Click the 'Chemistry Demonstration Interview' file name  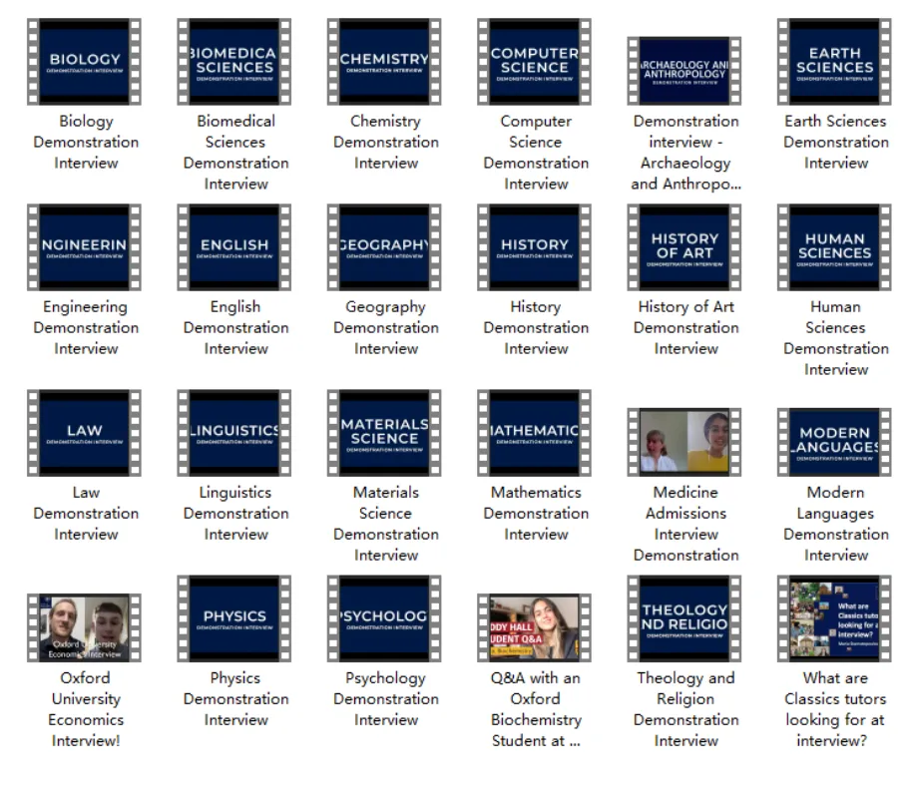tap(386, 142)
